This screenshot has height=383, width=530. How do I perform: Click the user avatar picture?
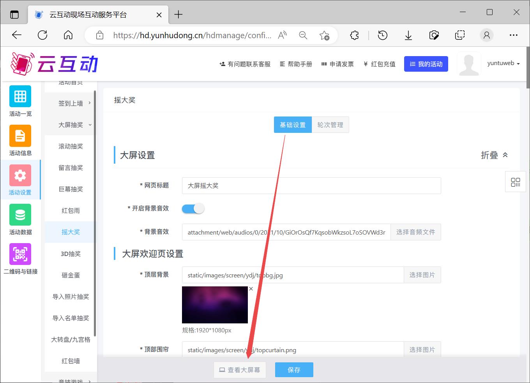click(x=469, y=64)
